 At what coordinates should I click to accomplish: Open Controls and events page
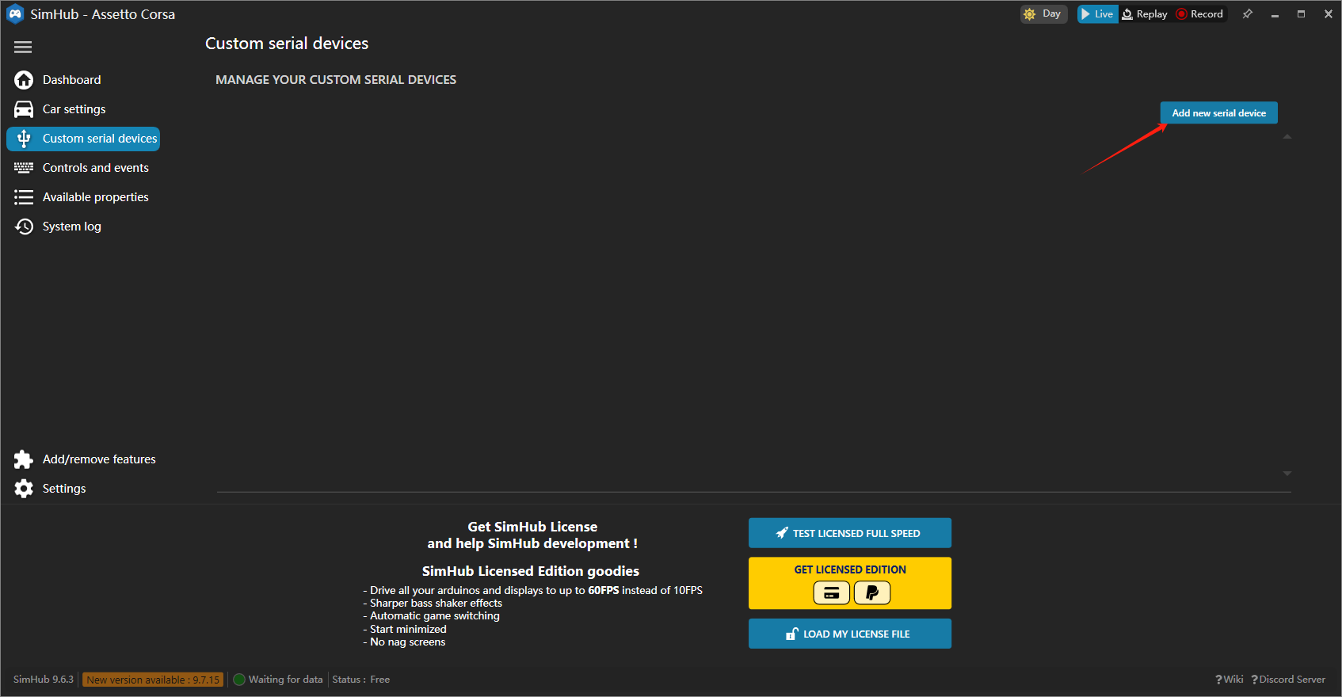(82, 168)
